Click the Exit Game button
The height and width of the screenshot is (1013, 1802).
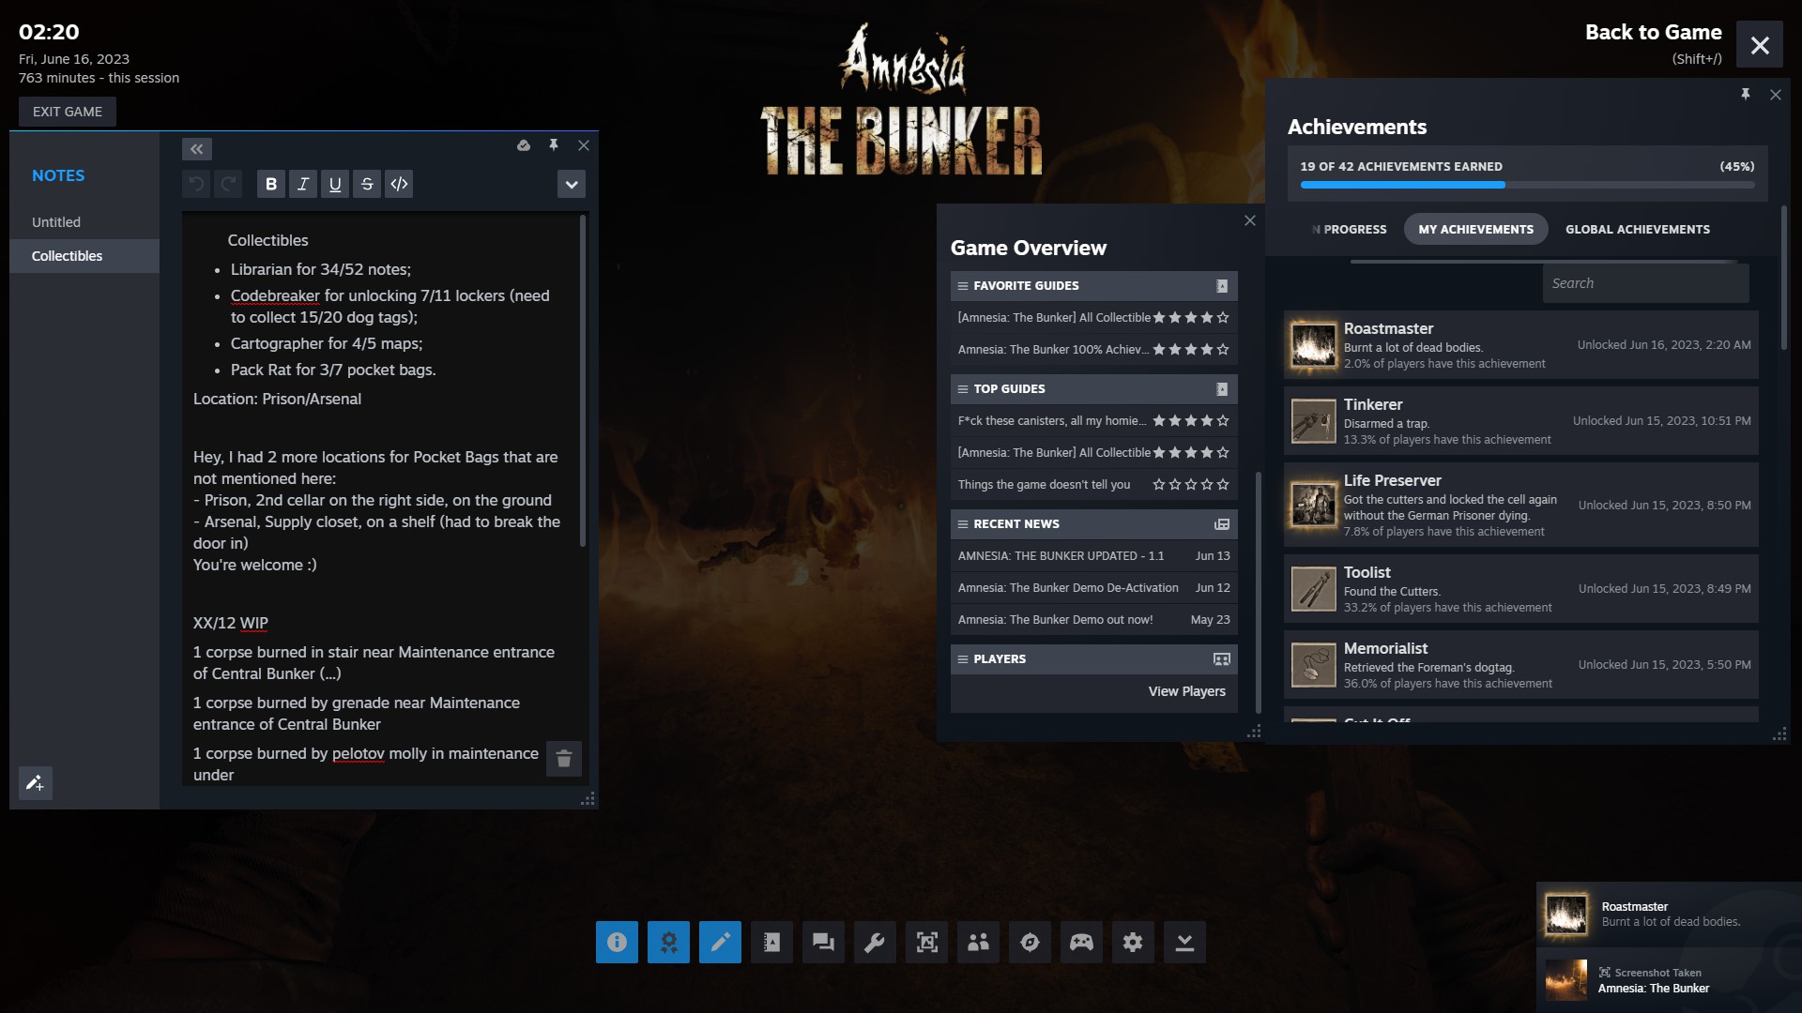[68, 112]
